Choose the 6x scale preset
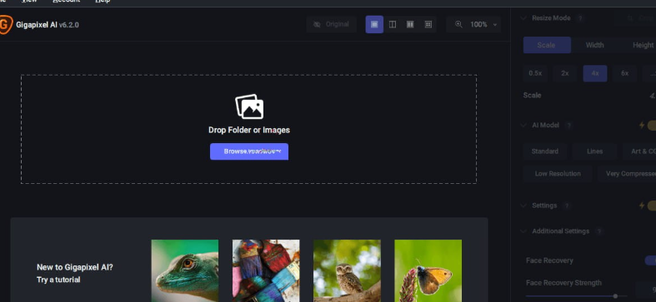This screenshot has width=656, height=302. click(x=624, y=73)
